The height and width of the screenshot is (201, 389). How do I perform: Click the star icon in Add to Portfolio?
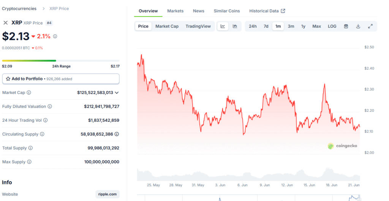tap(8, 79)
